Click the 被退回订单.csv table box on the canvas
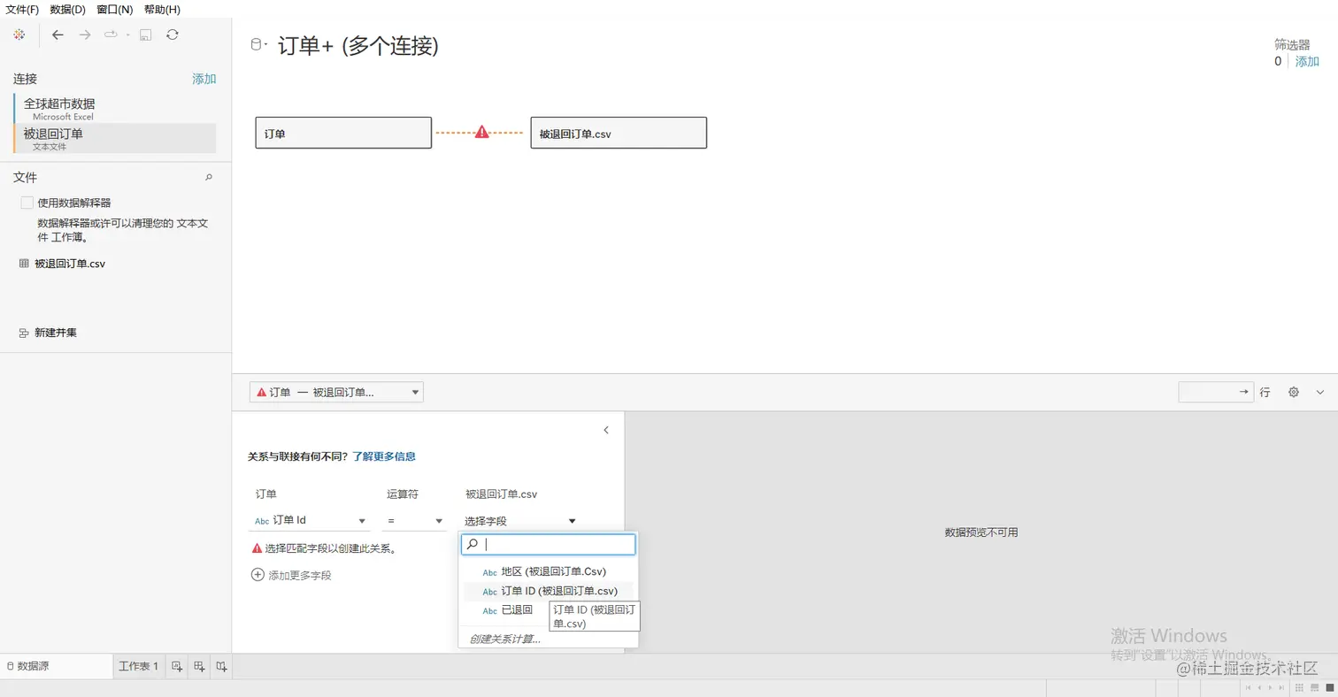This screenshot has width=1338, height=697. (x=619, y=133)
